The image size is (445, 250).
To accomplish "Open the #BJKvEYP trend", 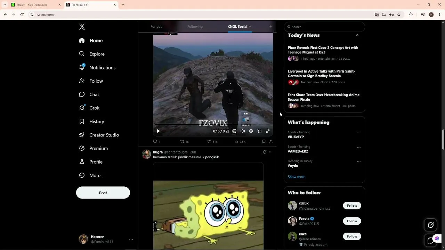I will (x=296, y=137).
